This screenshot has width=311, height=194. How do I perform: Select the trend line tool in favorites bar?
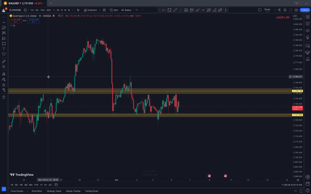click(x=175, y=10)
